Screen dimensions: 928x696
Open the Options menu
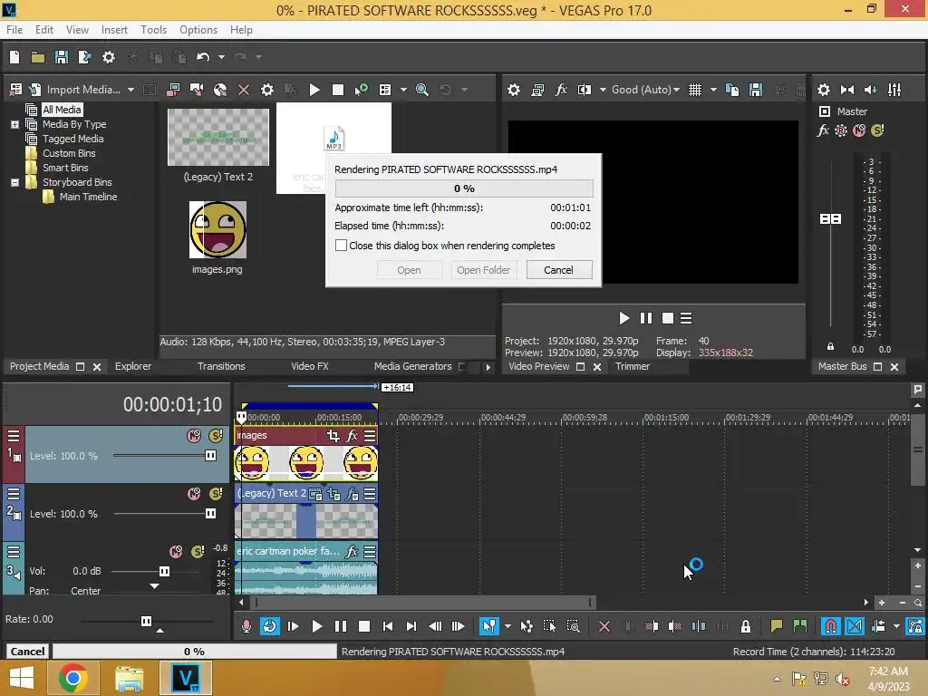coord(198,30)
